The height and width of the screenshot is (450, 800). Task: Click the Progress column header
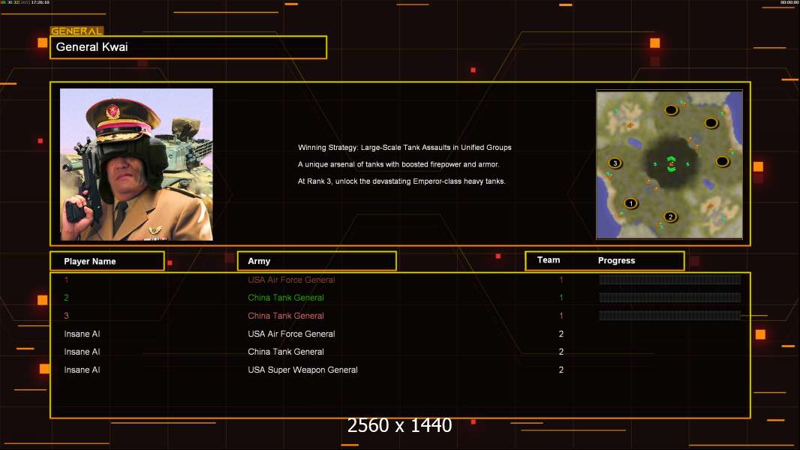click(x=616, y=261)
